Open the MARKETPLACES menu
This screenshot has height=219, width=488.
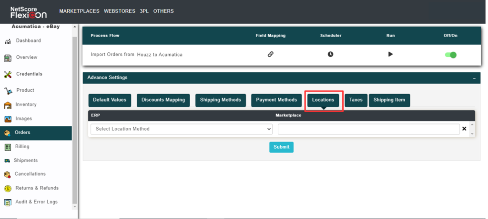(79, 11)
